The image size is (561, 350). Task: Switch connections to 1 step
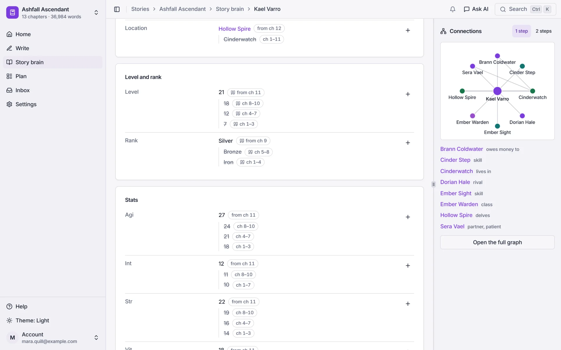tap(521, 31)
